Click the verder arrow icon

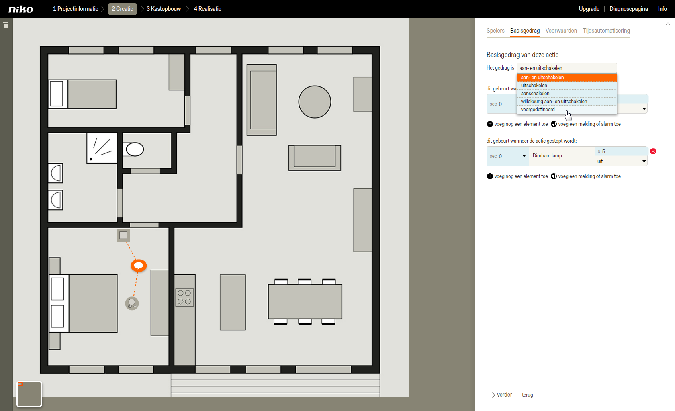click(491, 395)
